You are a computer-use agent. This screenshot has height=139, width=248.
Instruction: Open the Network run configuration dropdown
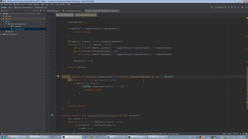point(220,7)
